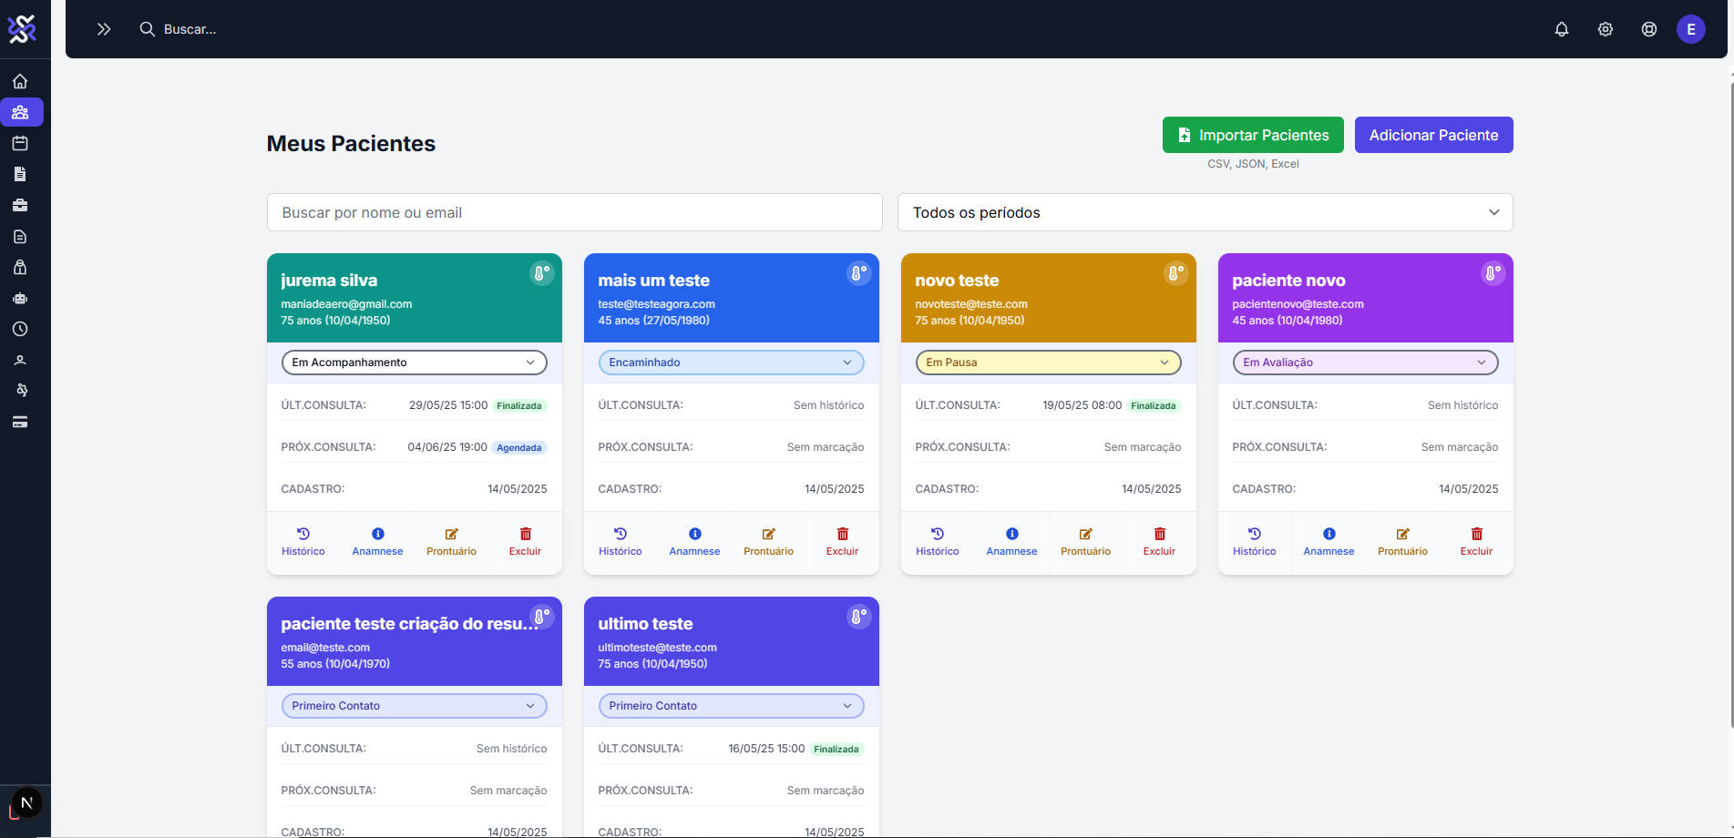The image size is (1734, 838).
Task: Click Meus Pacientes heading
Action: [351, 144]
